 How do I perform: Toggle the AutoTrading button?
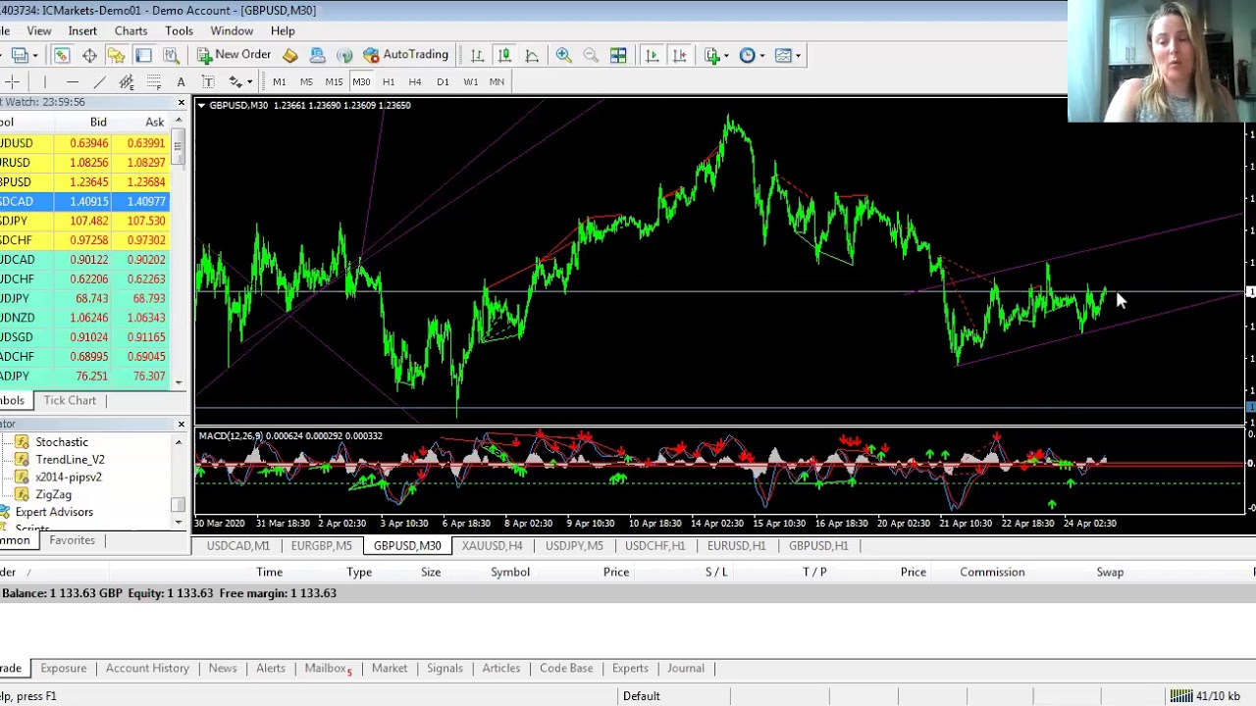(405, 55)
